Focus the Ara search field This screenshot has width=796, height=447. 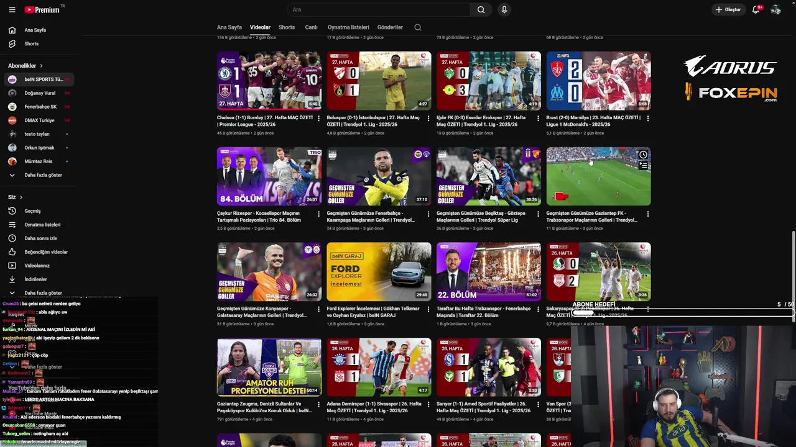click(x=379, y=9)
